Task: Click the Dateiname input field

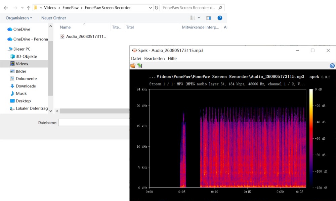Action: pos(94,123)
